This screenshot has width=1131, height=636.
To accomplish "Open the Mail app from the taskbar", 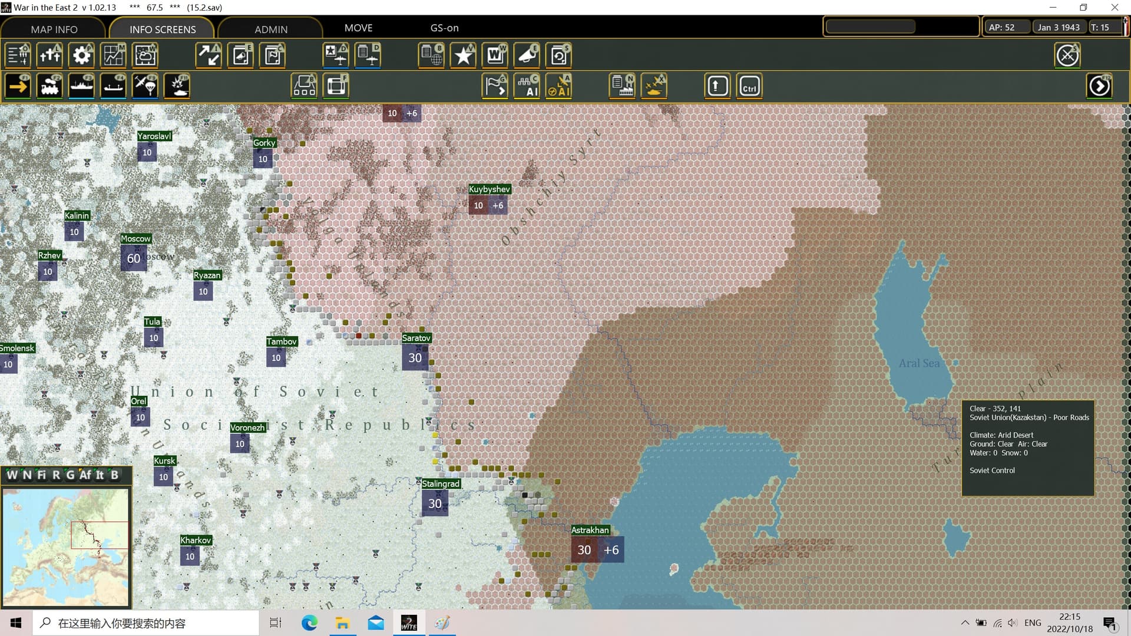I will click(x=375, y=623).
